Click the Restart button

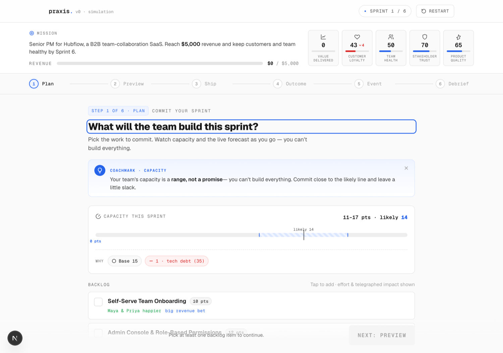coord(435,11)
